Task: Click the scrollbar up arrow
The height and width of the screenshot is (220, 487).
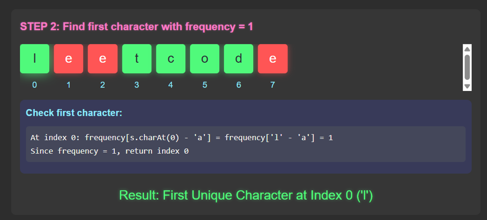Action: pos(467,49)
